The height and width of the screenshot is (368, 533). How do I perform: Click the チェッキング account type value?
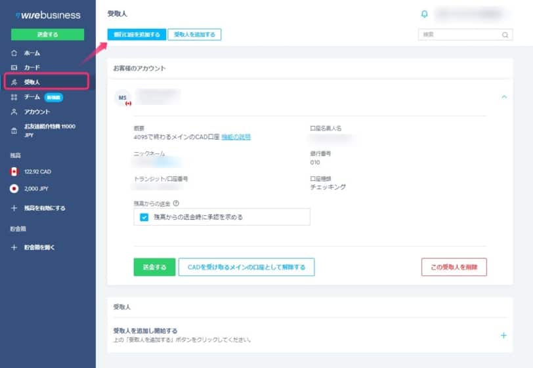point(328,187)
